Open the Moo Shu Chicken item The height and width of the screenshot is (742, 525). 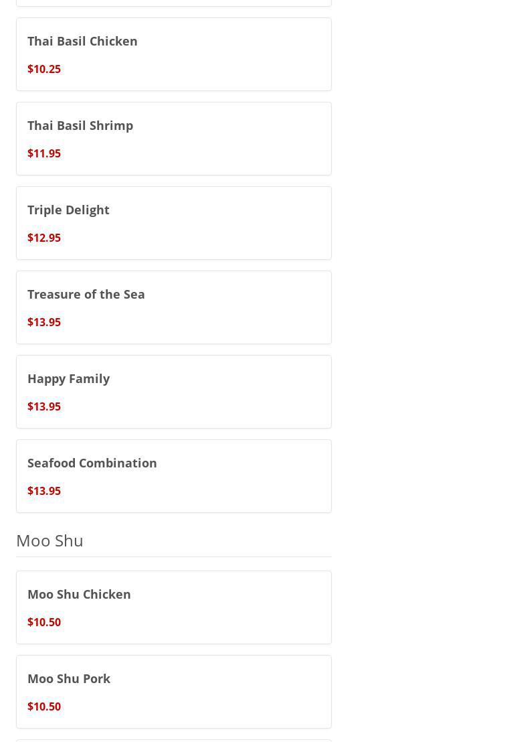(79, 594)
